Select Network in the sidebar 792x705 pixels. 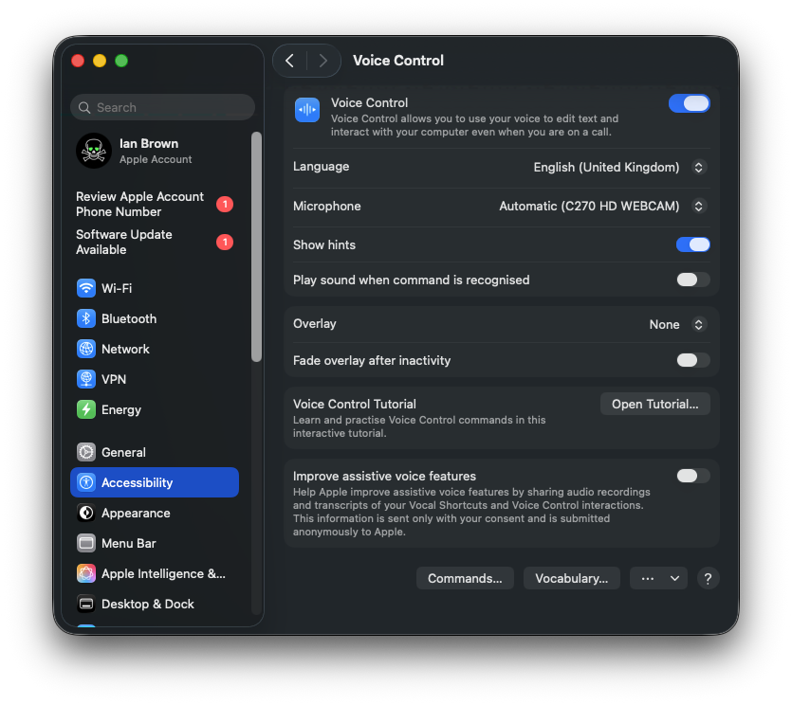pos(155,349)
